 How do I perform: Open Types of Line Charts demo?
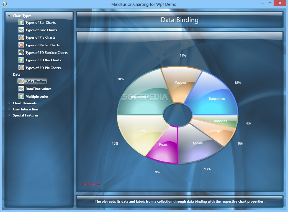(x=41, y=30)
